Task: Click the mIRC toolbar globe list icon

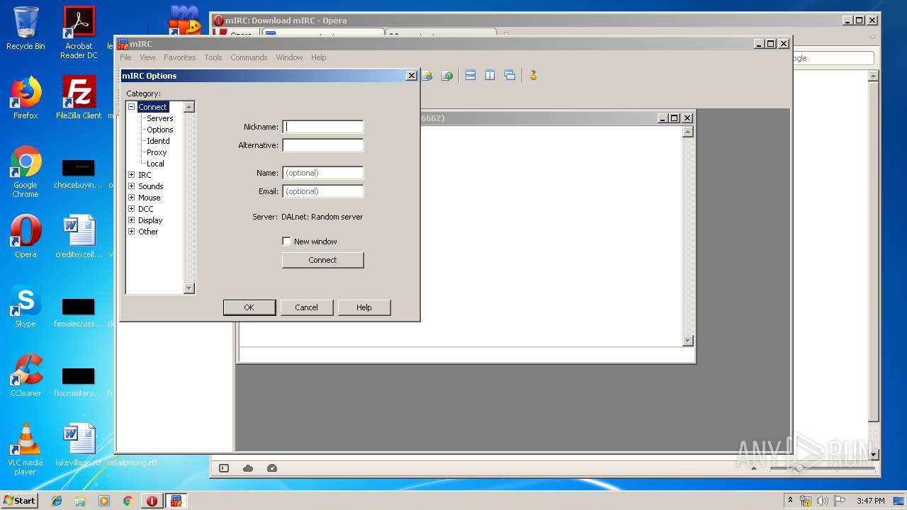Action: coord(447,75)
